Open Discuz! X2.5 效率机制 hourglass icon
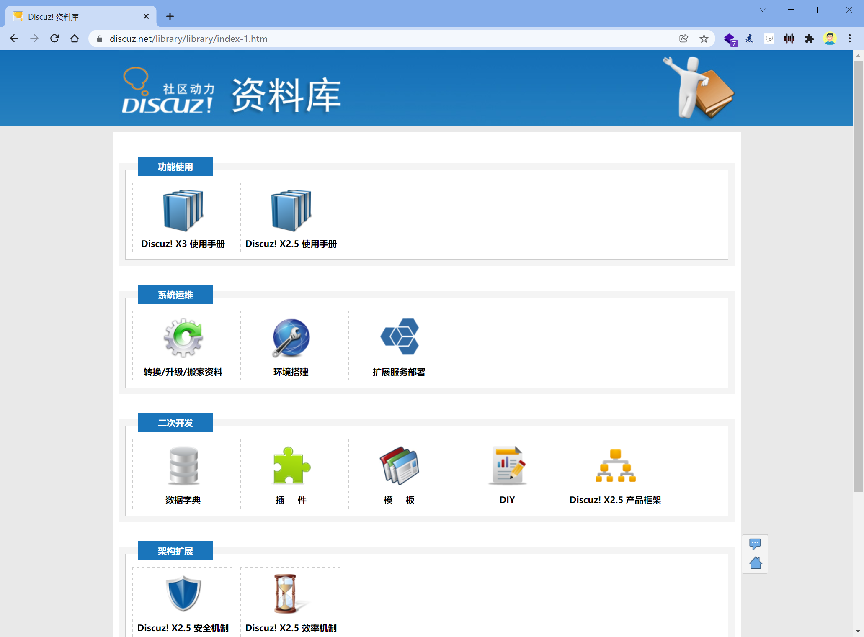 286,593
